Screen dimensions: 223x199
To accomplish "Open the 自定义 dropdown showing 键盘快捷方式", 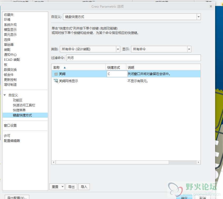I will pos(198,17).
